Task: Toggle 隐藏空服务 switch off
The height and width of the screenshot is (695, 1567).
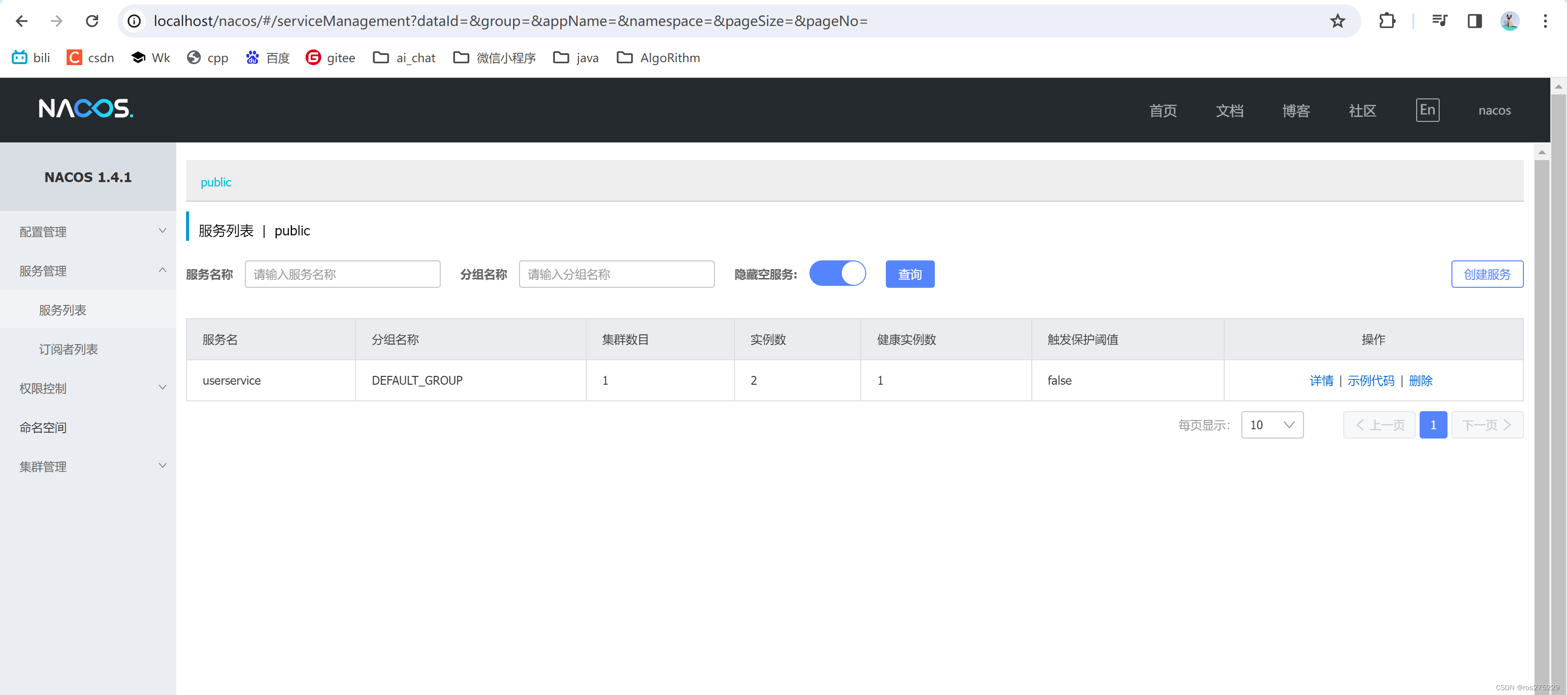Action: [x=838, y=275]
